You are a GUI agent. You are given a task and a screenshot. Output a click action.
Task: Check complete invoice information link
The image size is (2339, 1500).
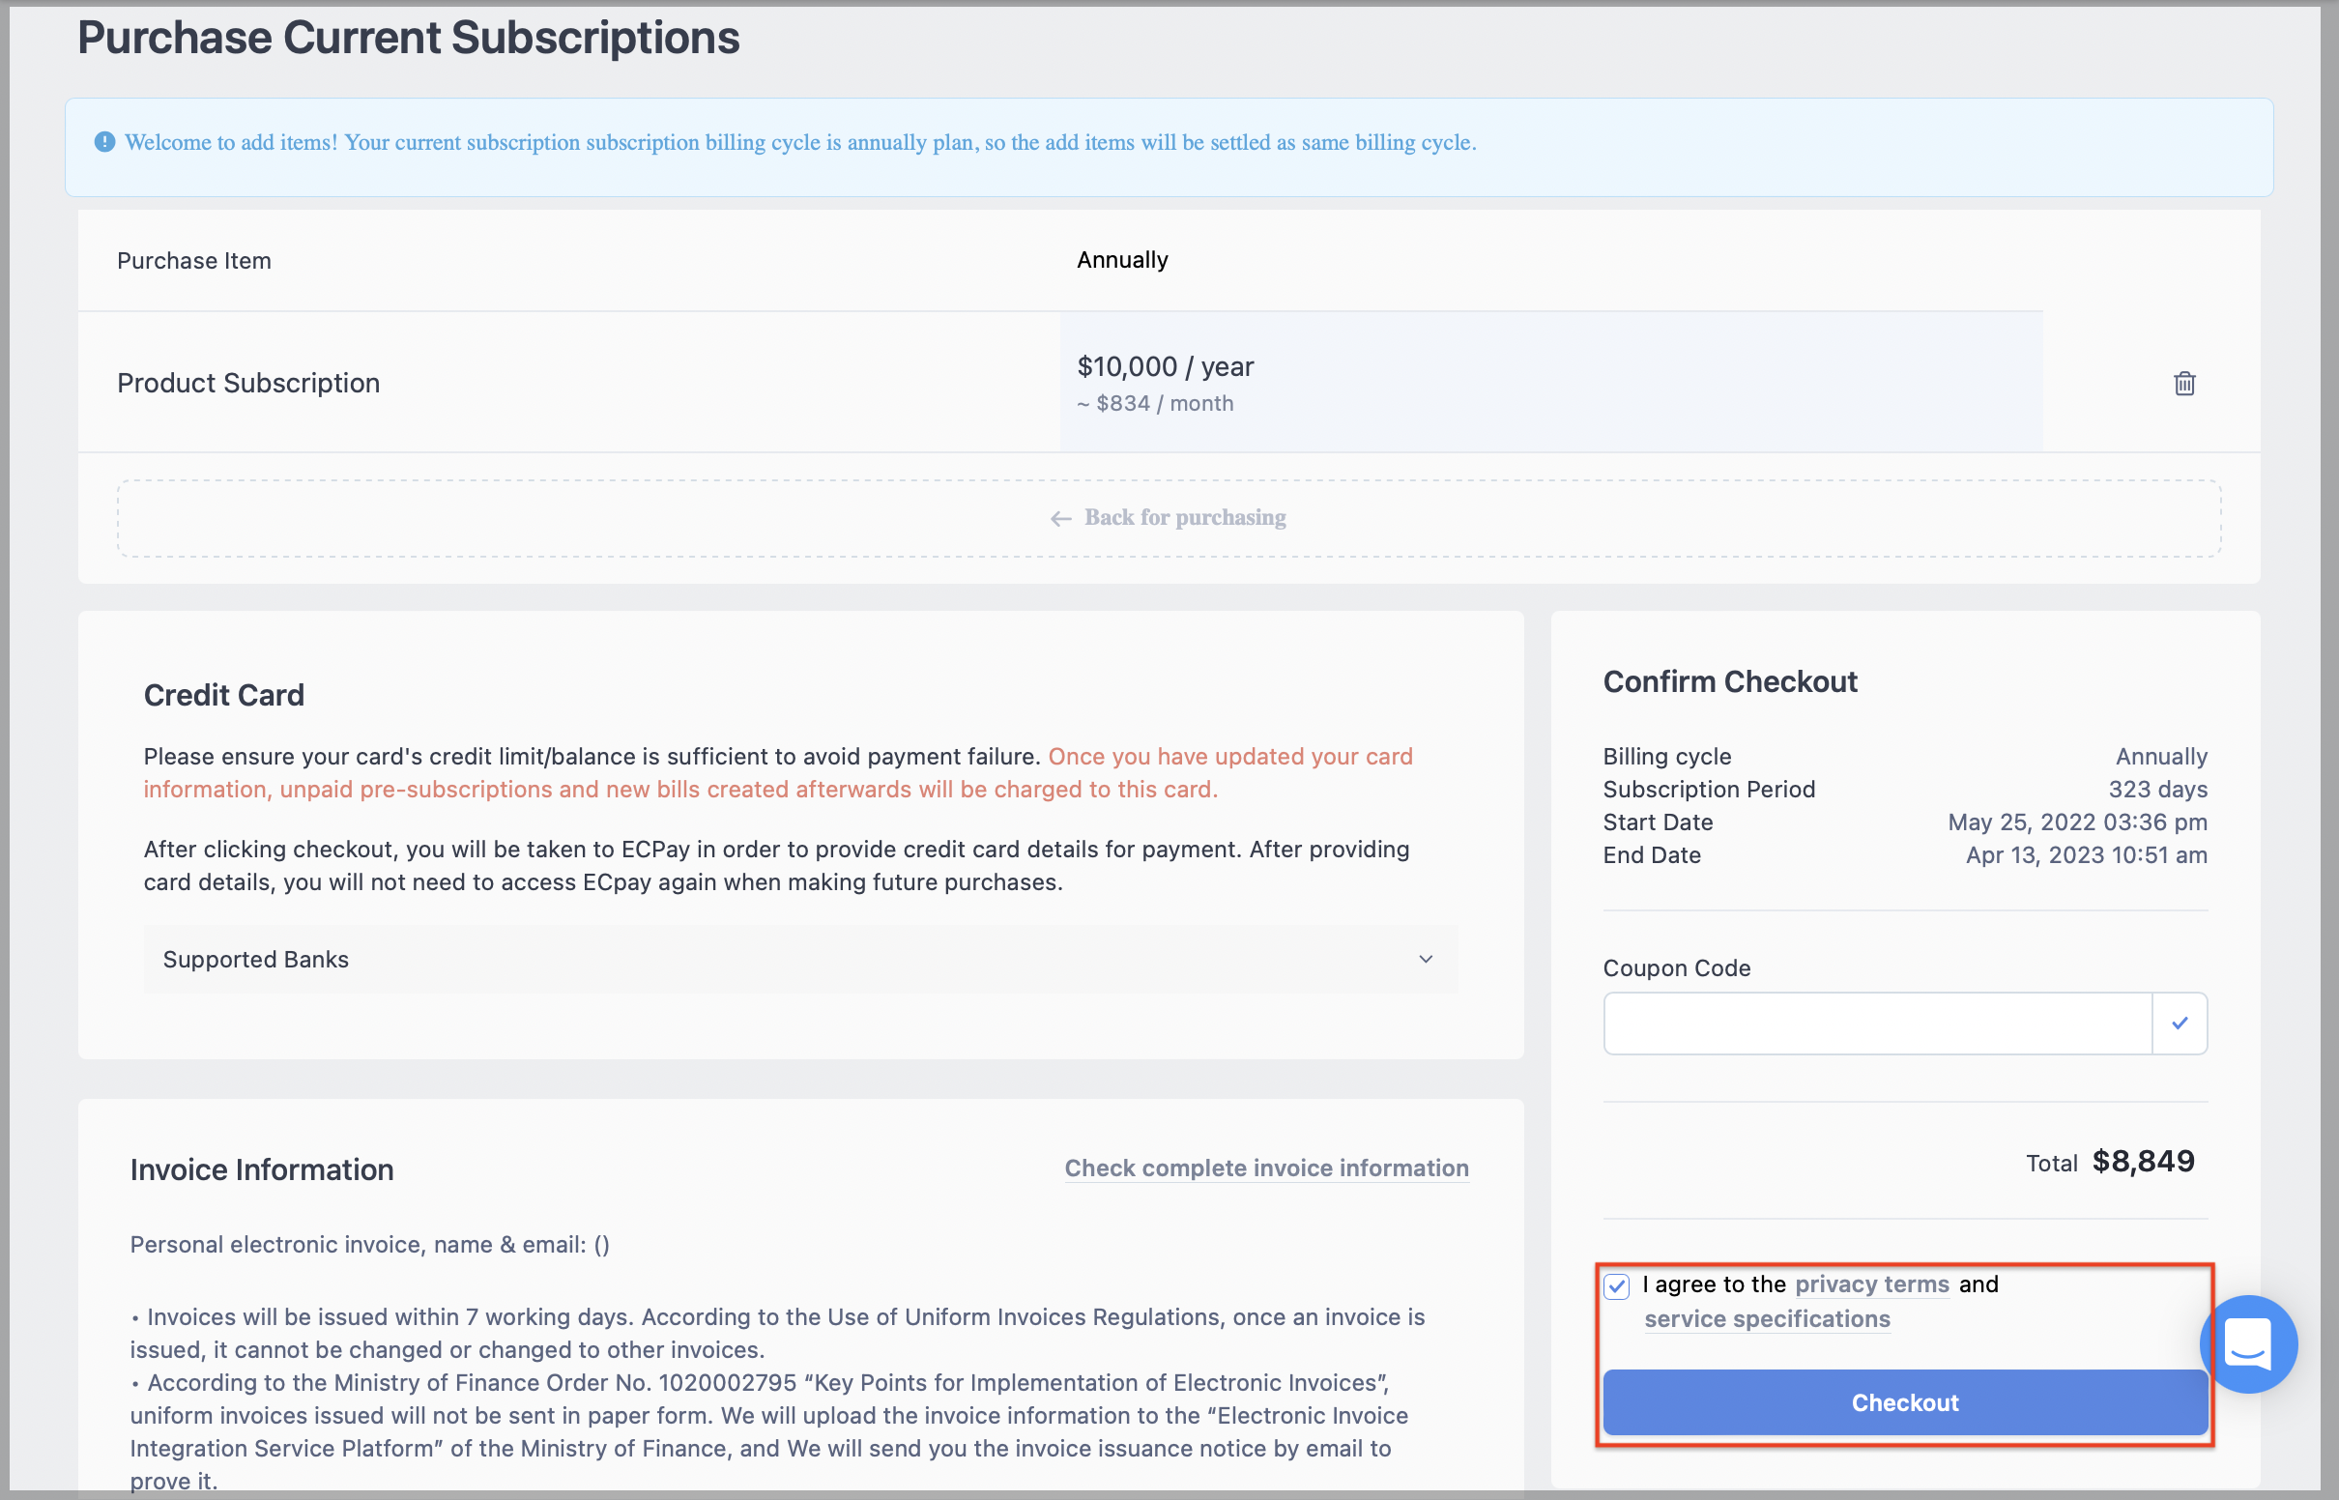click(1266, 1168)
